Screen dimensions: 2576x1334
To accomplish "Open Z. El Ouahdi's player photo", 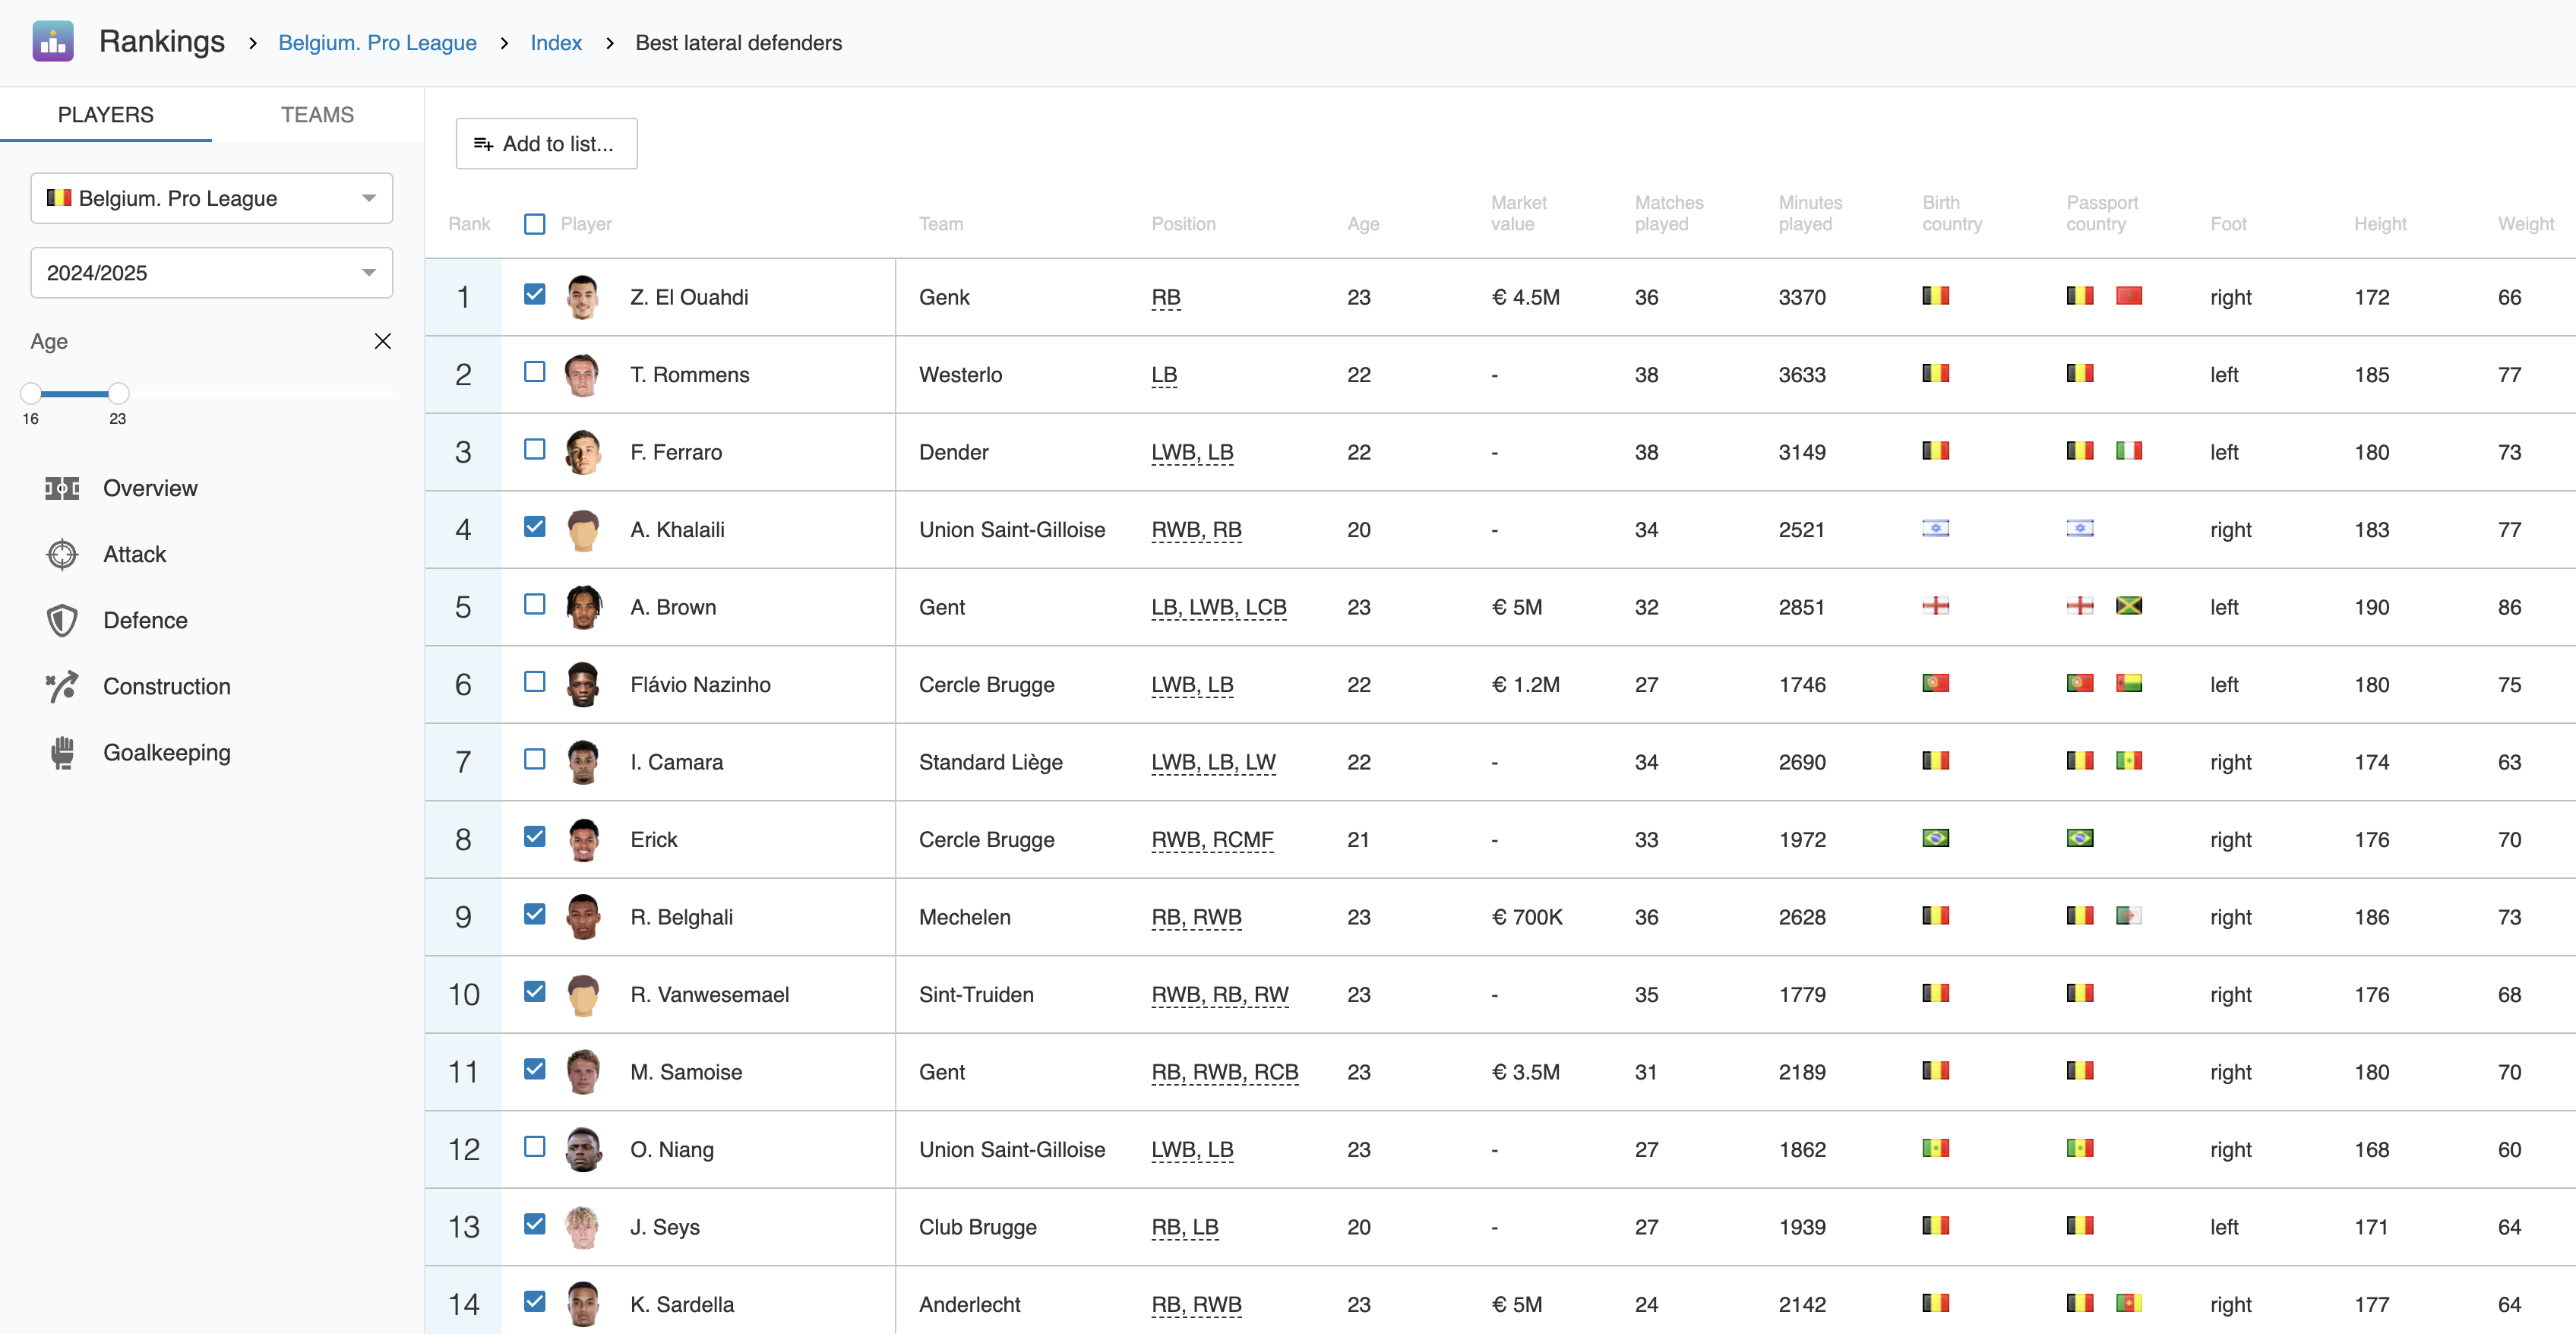I will 583,297.
